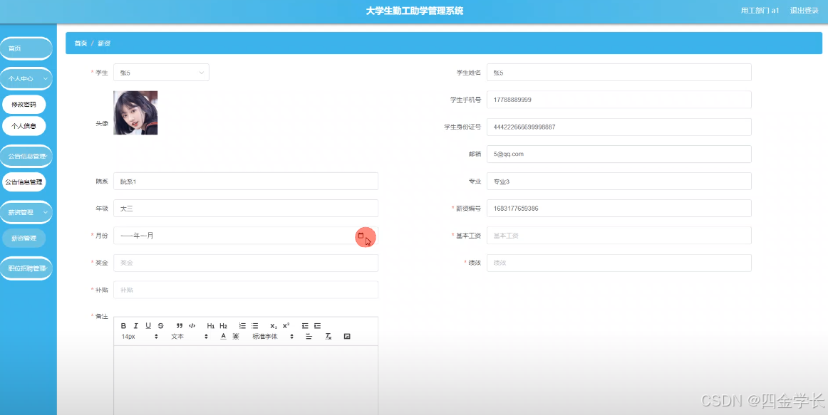Insert an image into the remark editor

[x=348, y=337]
